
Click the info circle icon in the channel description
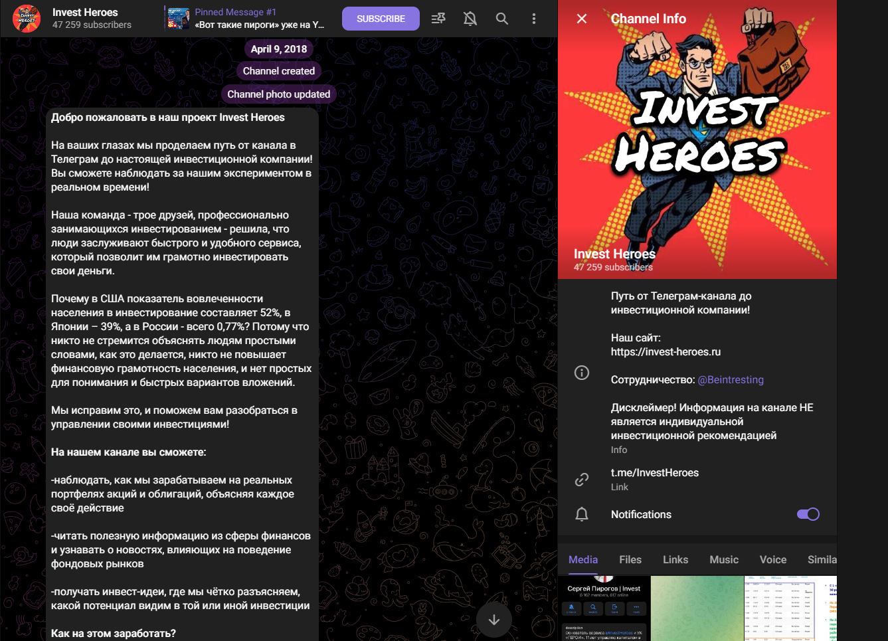(x=582, y=373)
